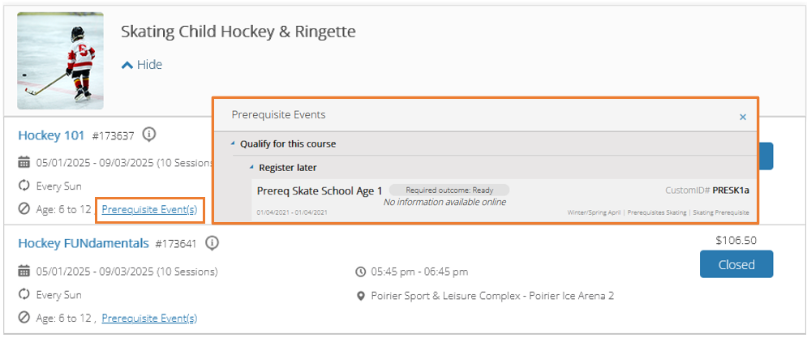Open the Hockey FUNdamentals course link

(x=84, y=243)
